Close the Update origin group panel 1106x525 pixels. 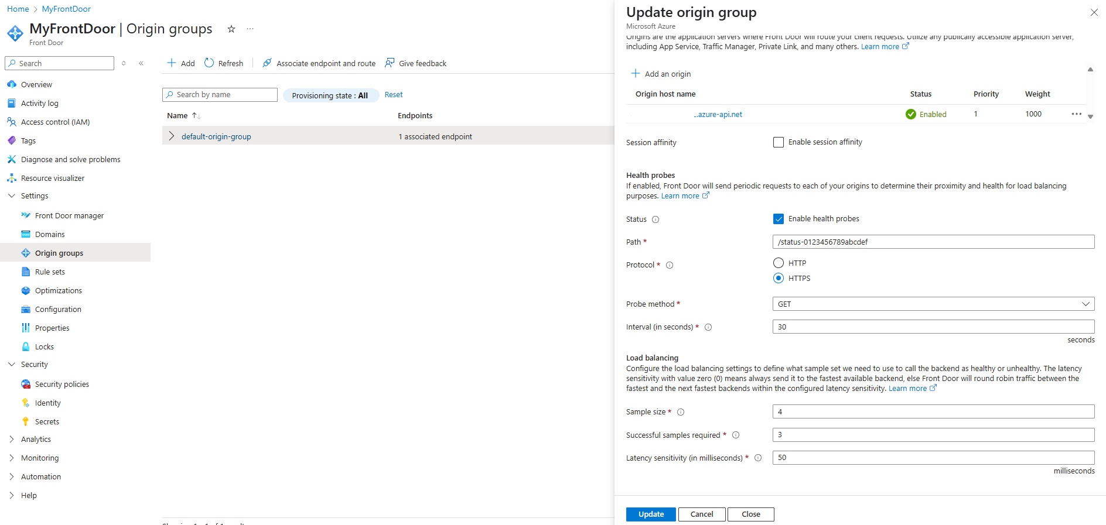[1094, 12]
